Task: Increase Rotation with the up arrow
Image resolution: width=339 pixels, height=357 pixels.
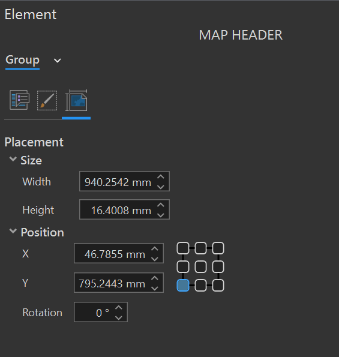Action: pos(119,307)
